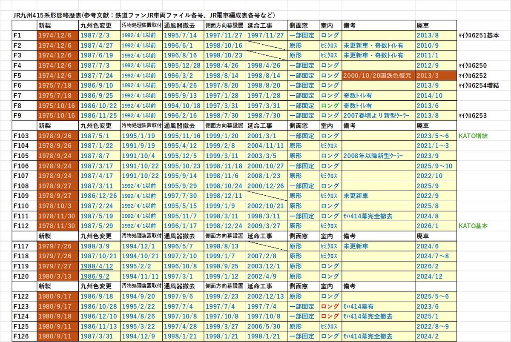Click the 延命工事 header above row F103

point(266,126)
